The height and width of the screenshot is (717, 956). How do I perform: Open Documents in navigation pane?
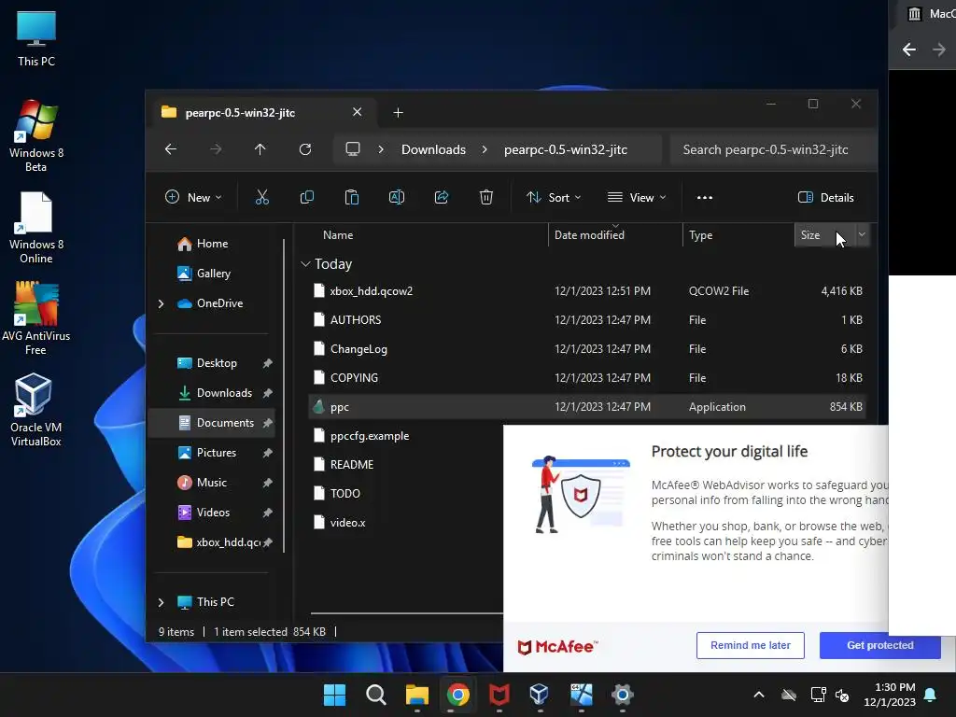click(x=212, y=423)
